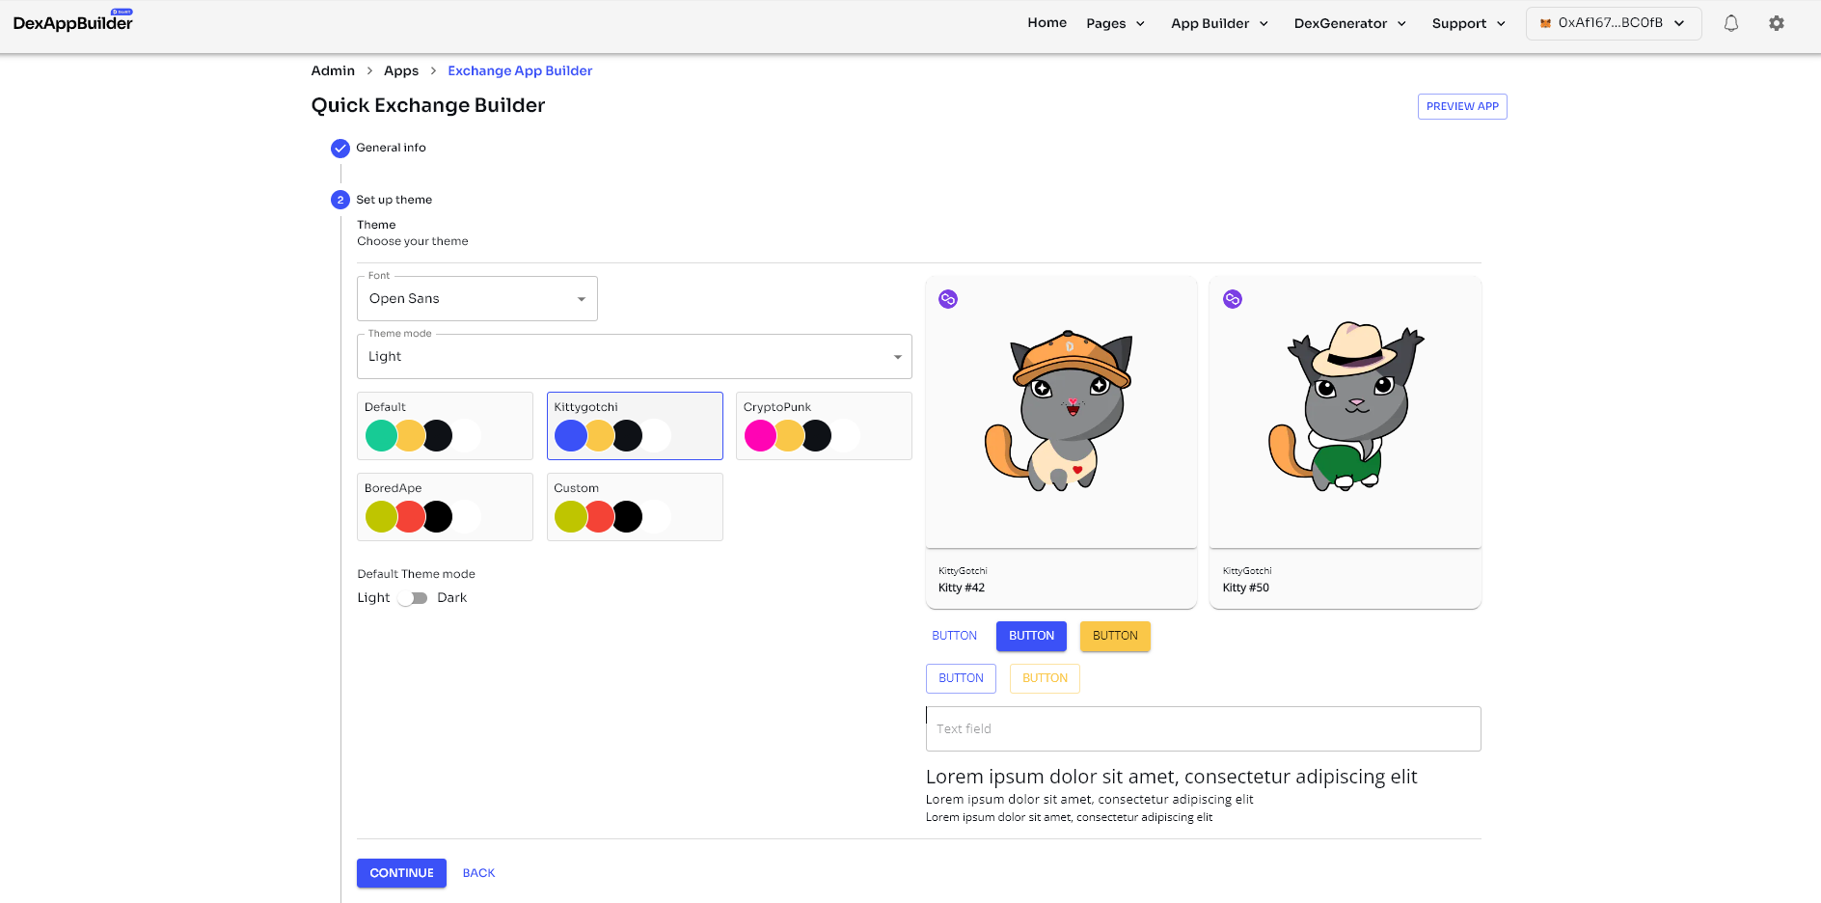Choose the BoredApe color palette swatch

(445, 506)
